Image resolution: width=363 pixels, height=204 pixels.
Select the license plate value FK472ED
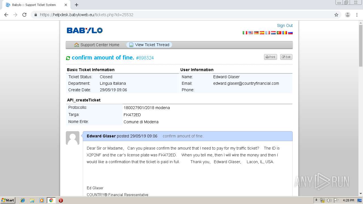pos(132,115)
